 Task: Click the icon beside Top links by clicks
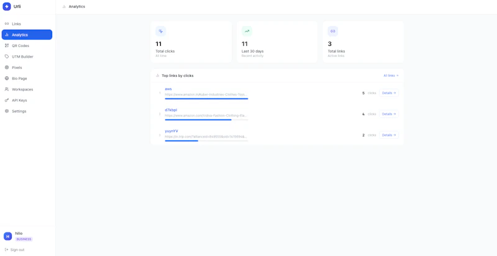point(158,76)
